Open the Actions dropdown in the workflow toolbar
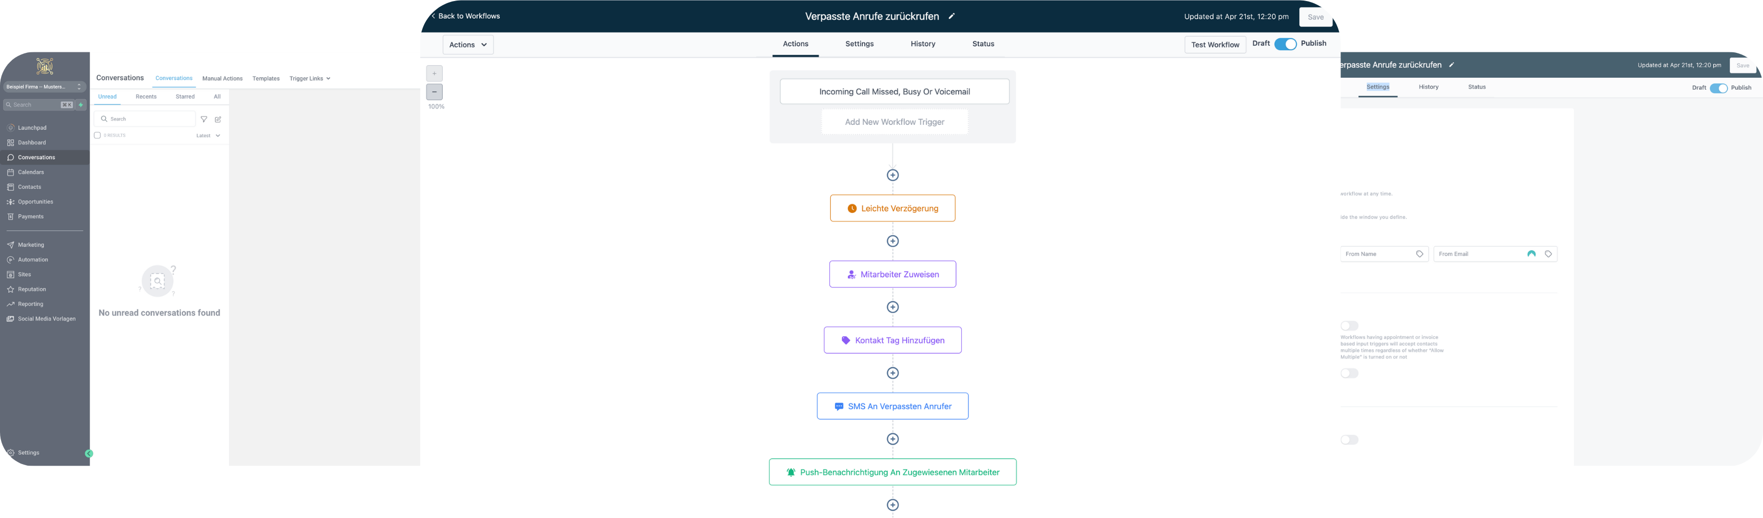The image size is (1763, 518). pos(468,45)
